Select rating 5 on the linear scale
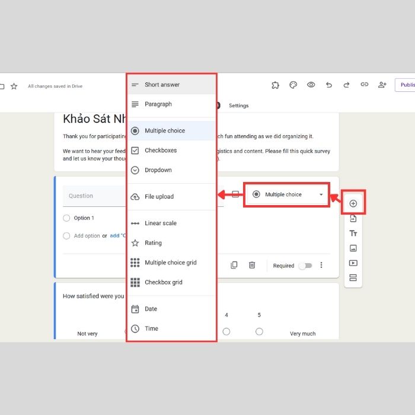The image size is (415, 415). [259, 331]
